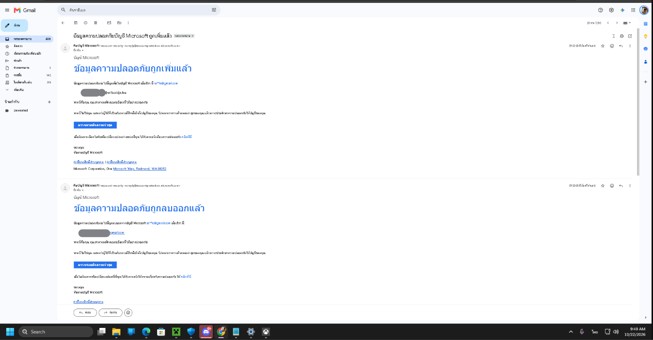Viewport: 653px width, 340px height.
Task: Click the back arrow to return to inbox
Action: click(63, 23)
